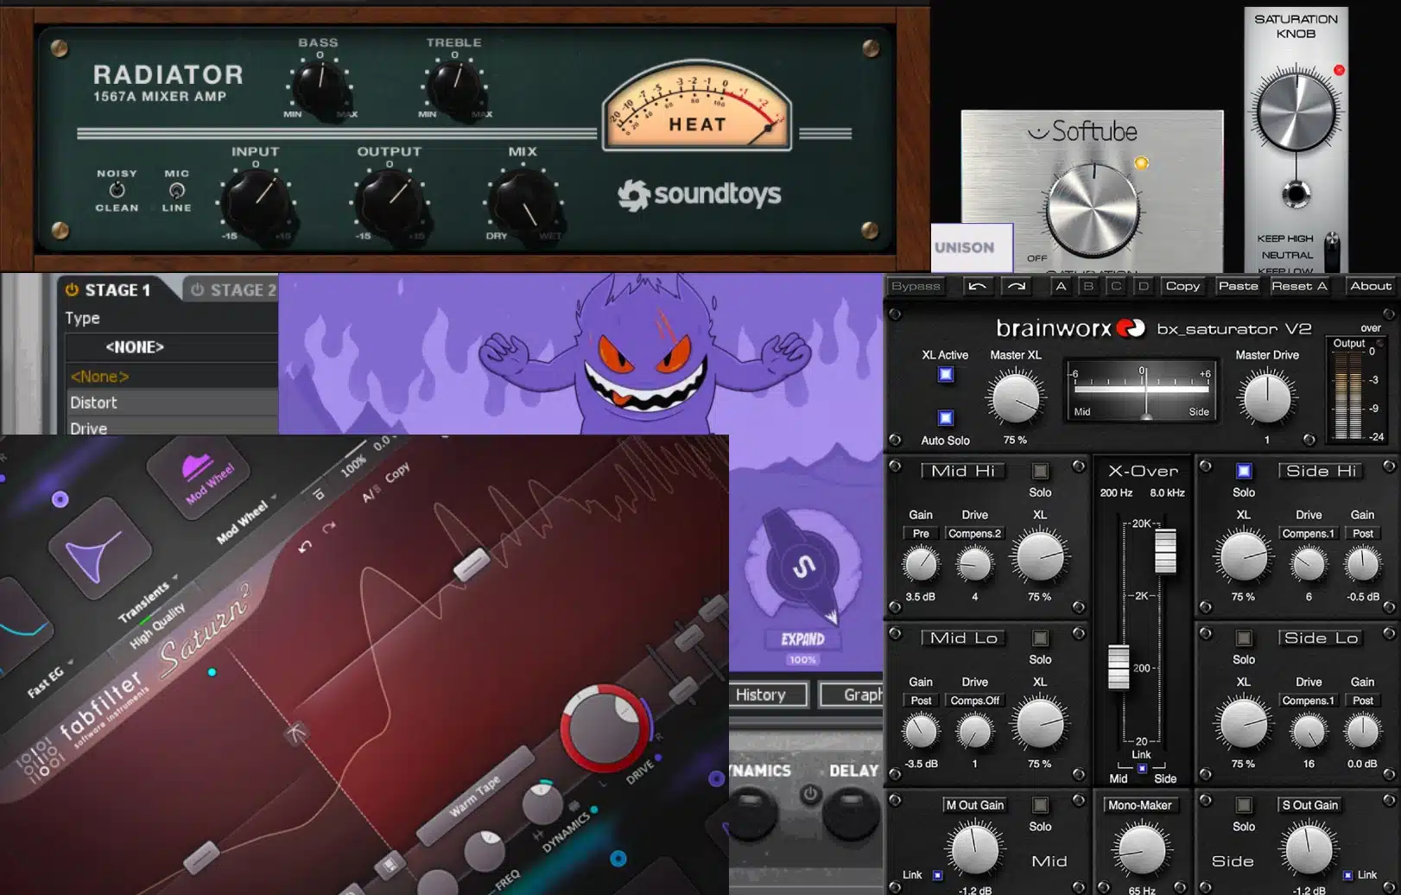This screenshot has height=895, width=1401.
Task: Open the Mid Lo Drive Comps.Off dropdown
Action: click(974, 701)
